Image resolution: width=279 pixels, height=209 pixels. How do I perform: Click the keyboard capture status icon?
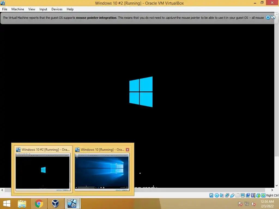pos(263,195)
